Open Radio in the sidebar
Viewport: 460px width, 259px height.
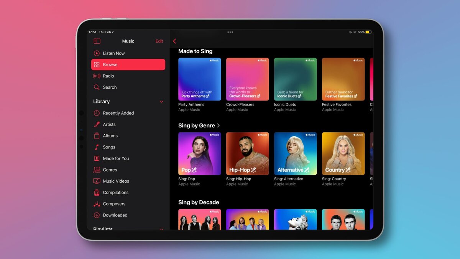(128, 76)
